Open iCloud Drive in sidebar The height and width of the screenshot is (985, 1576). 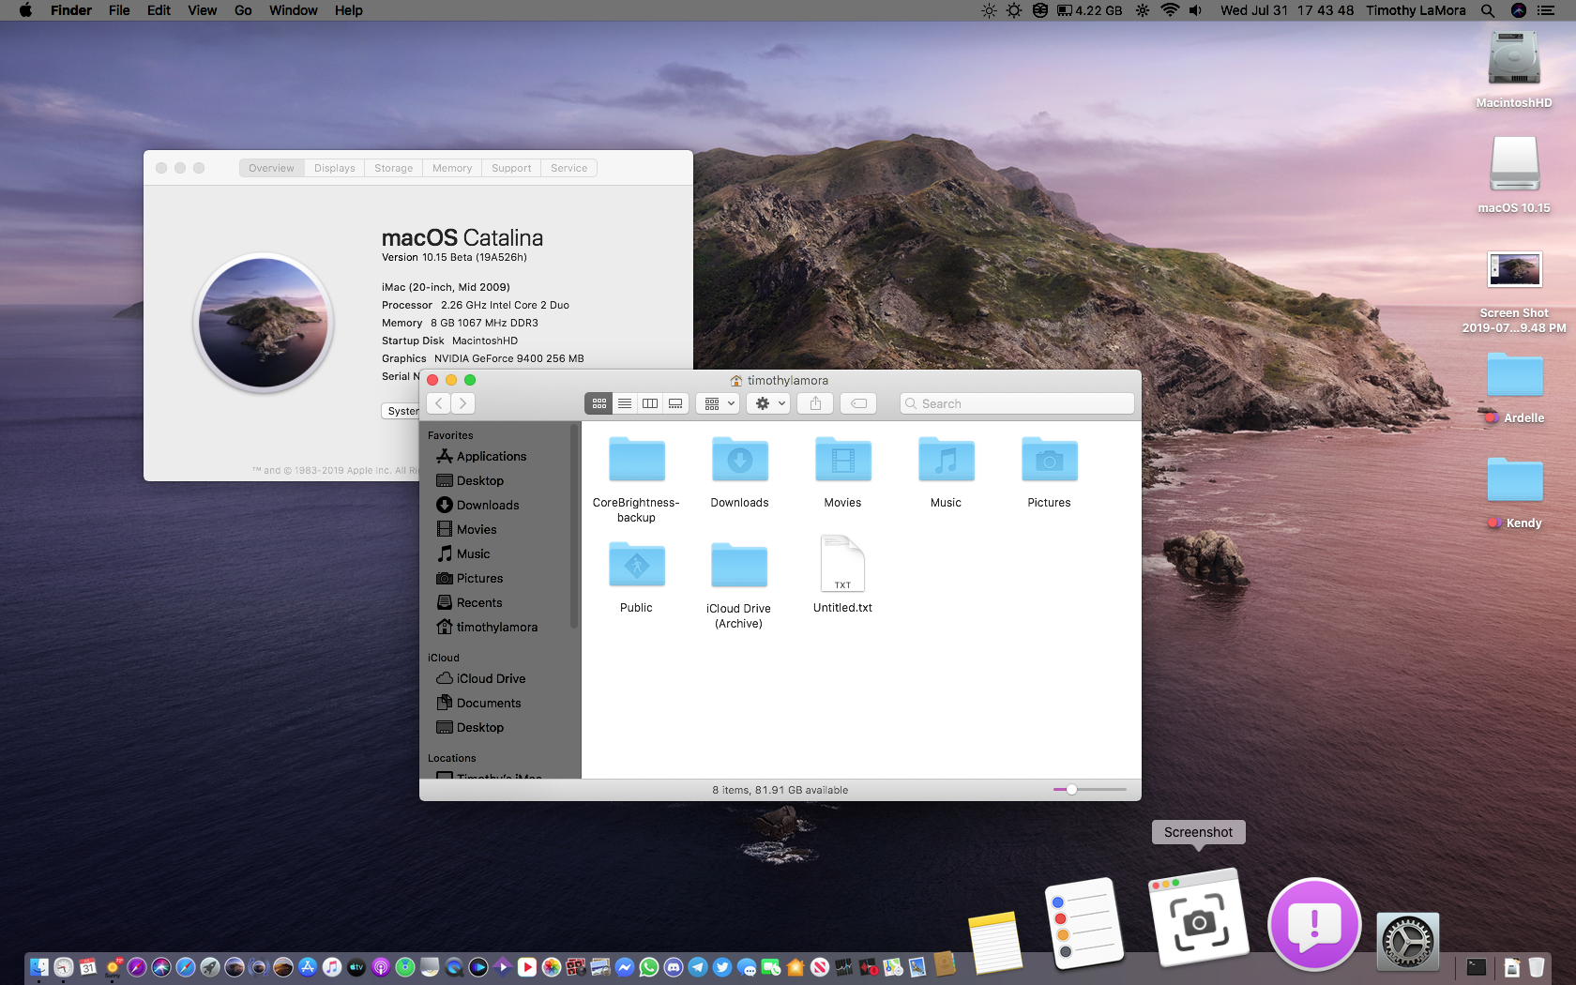pyautogui.click(x=490, y=678)
